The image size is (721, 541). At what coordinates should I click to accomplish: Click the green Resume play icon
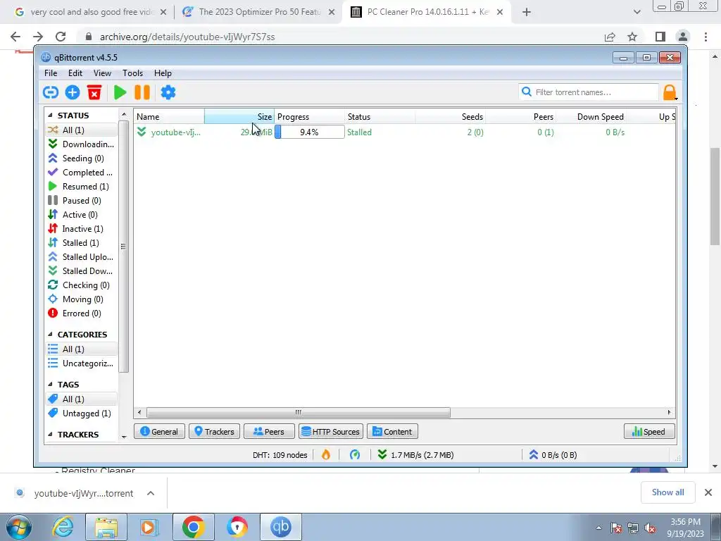pos(120,92)
